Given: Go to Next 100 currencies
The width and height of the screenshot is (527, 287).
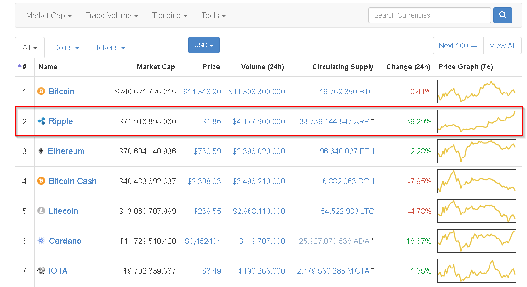Looking at the screenshot, I should (458, 46).
